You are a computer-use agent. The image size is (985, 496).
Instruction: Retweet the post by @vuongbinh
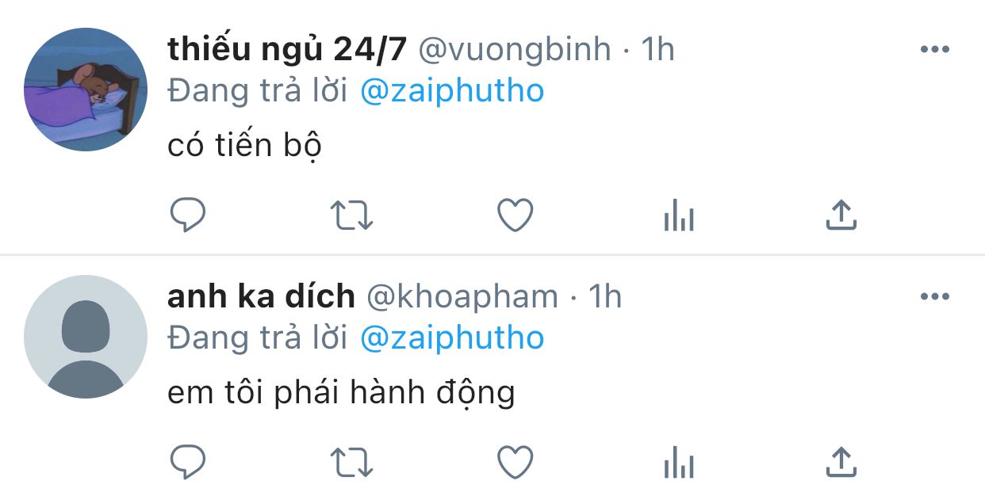click(351, 215)
